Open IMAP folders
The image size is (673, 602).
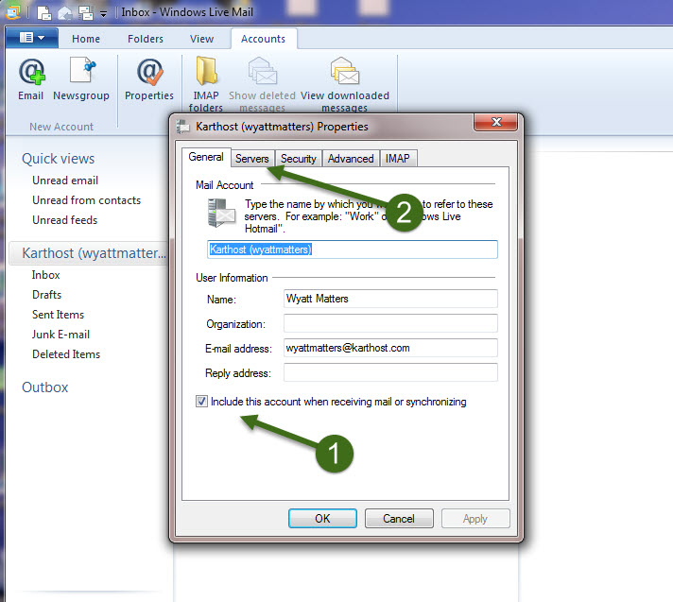point(206,84)
